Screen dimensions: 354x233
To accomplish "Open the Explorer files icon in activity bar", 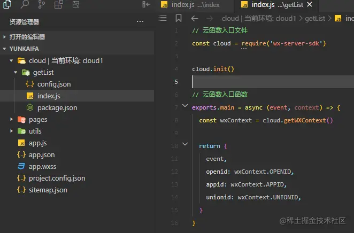I will pos(7,4).
